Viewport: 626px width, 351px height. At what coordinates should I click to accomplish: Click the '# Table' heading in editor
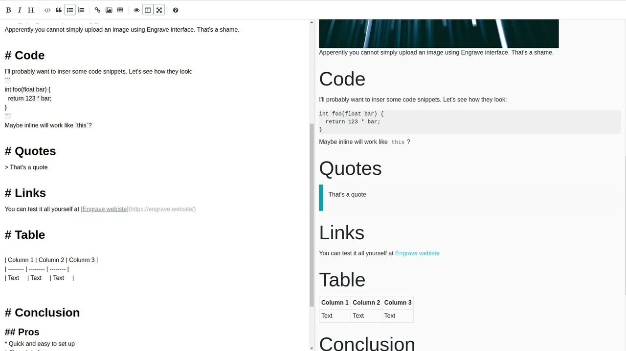pyautogui.click(x=25, y=235)
